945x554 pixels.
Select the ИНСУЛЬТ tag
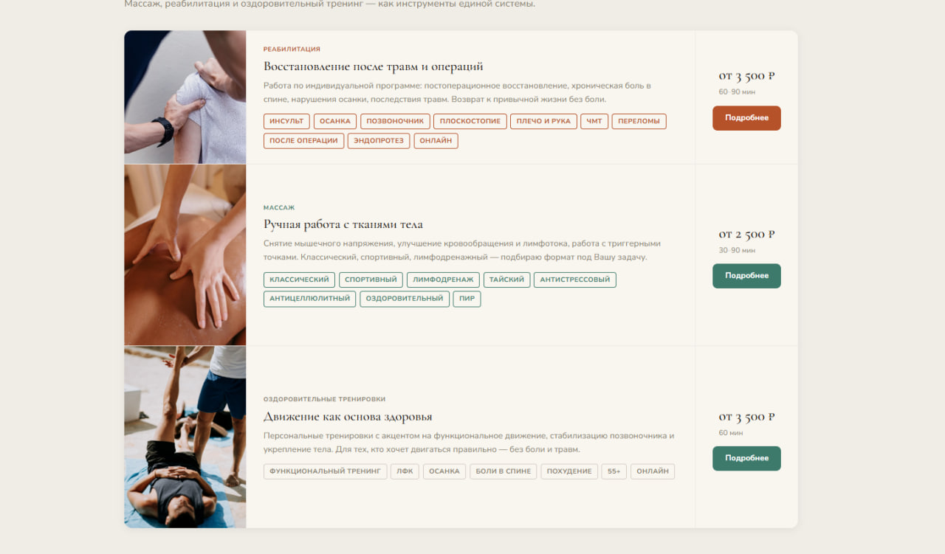(286, 121)
